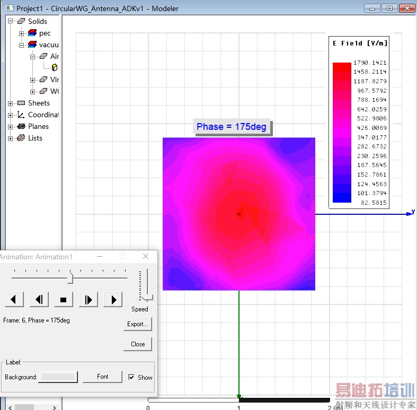Image resolution: width=417 pixels, height=410 pixels.
Task: Step animation forward one frame
Action: (x=88, y=300)
